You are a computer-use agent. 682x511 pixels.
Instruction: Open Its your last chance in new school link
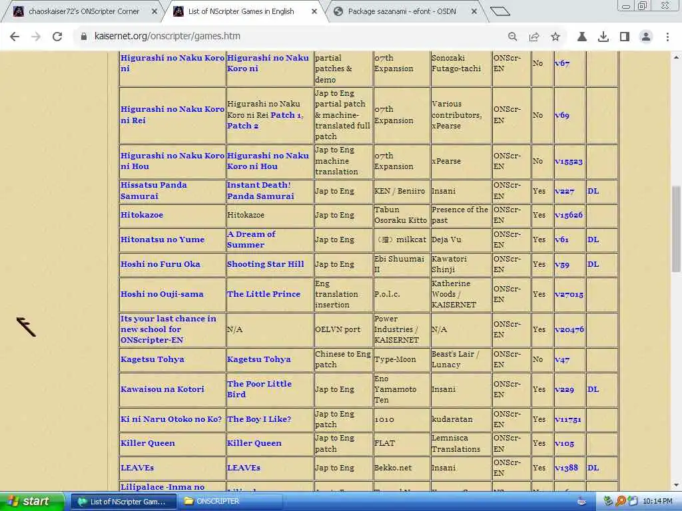(168, 329)
